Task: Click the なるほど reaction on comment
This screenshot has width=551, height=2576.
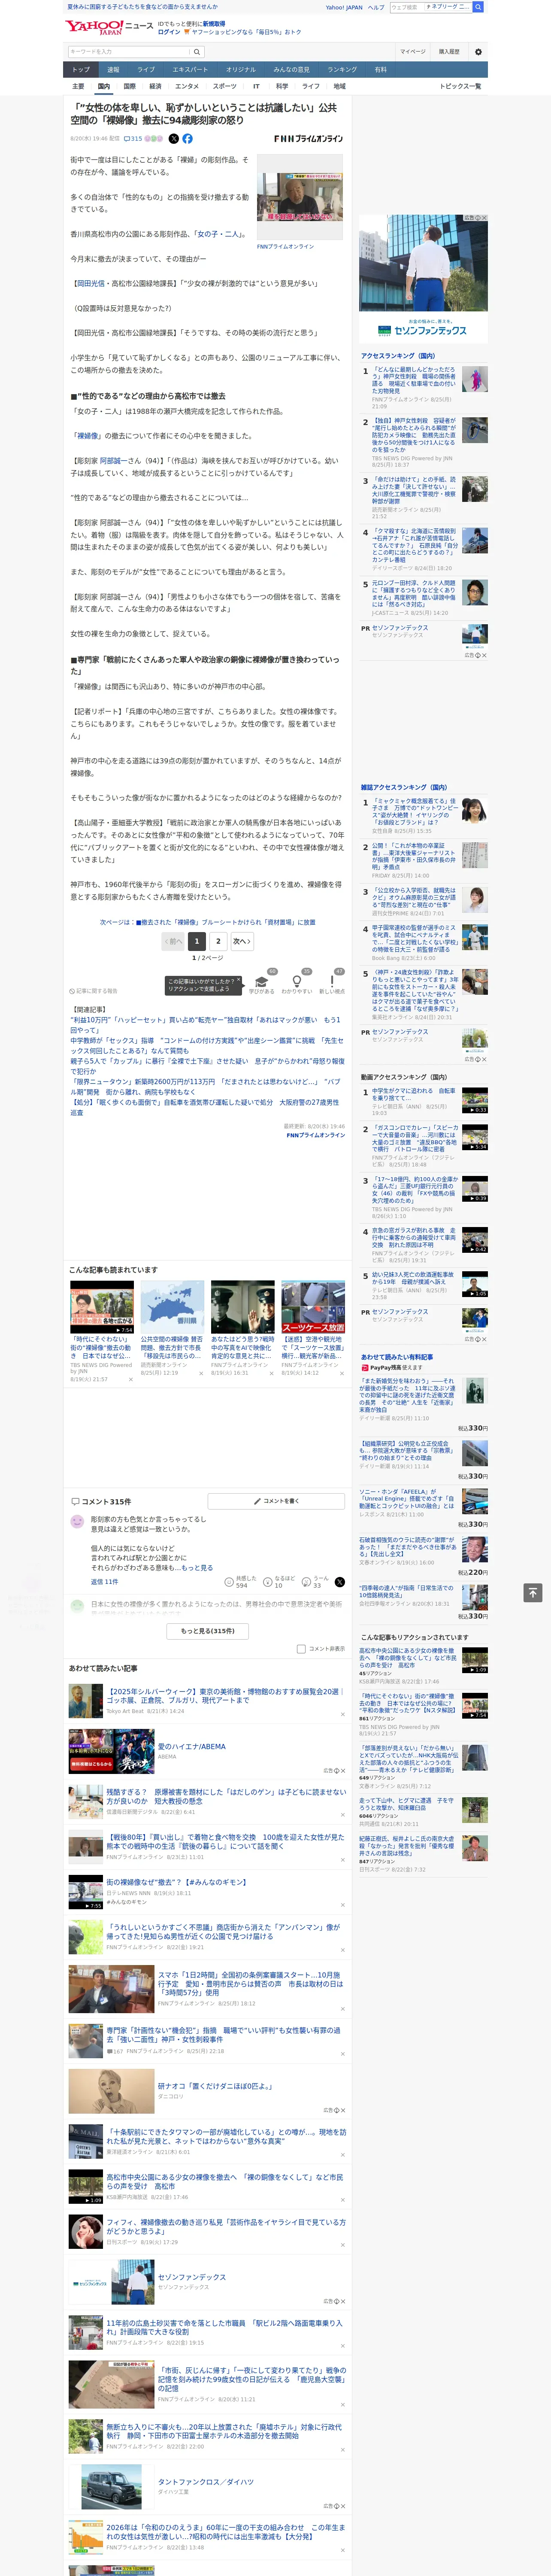Action: tap(278, 1582)
